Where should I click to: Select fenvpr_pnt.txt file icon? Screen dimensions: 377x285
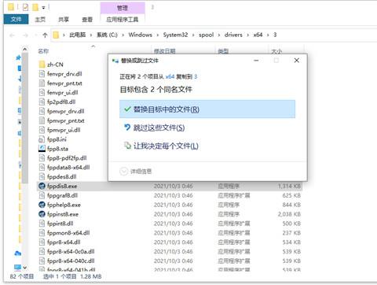pos(42,83)
